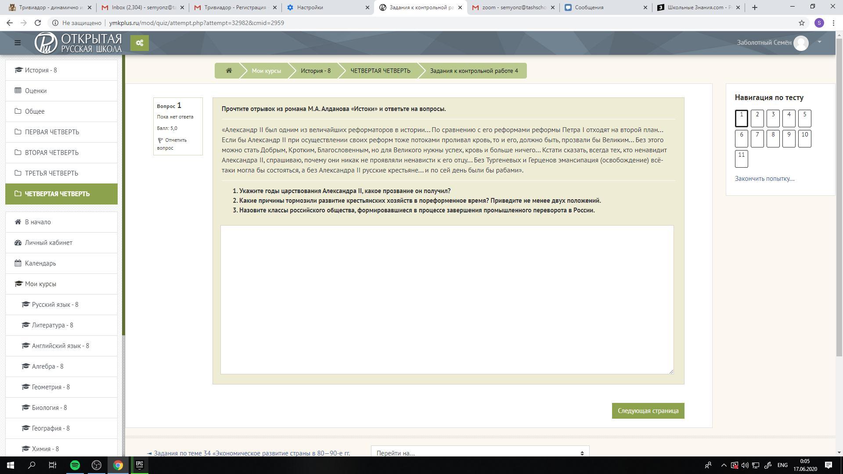The width and height of the screenshot is (843, 474).
Task: Jump to question 7 in test navigation
Action: point(757,139)
